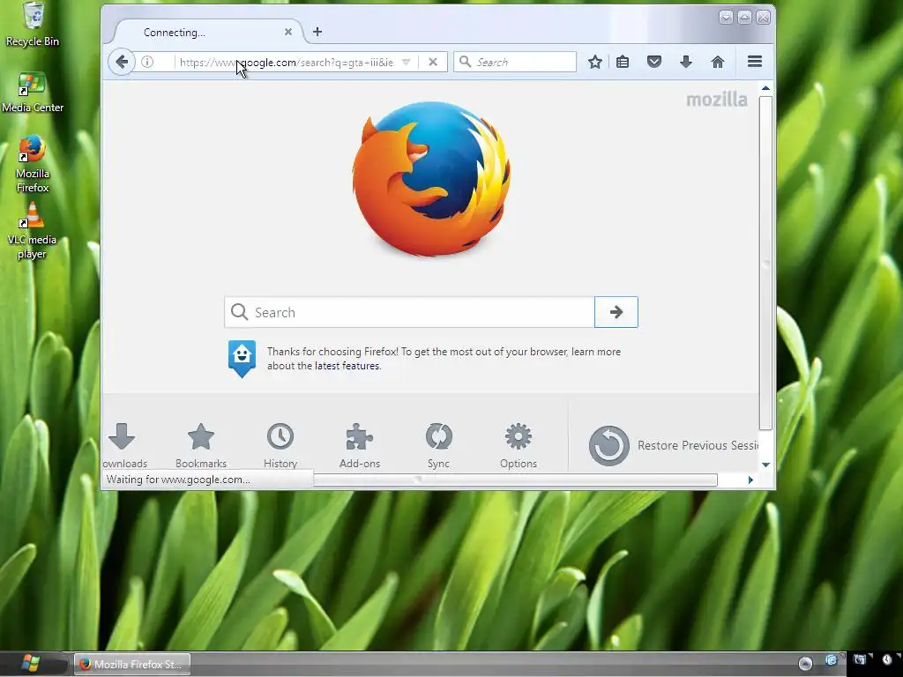
Task: Open the hamburger menu
Action: (755, 62)
